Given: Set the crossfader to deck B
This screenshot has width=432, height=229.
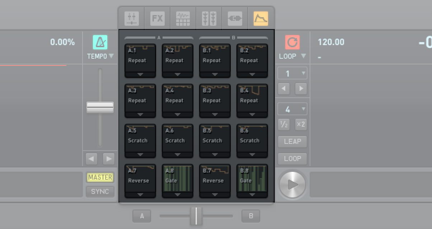Looking at the screenshot, I should pos(251,216).
